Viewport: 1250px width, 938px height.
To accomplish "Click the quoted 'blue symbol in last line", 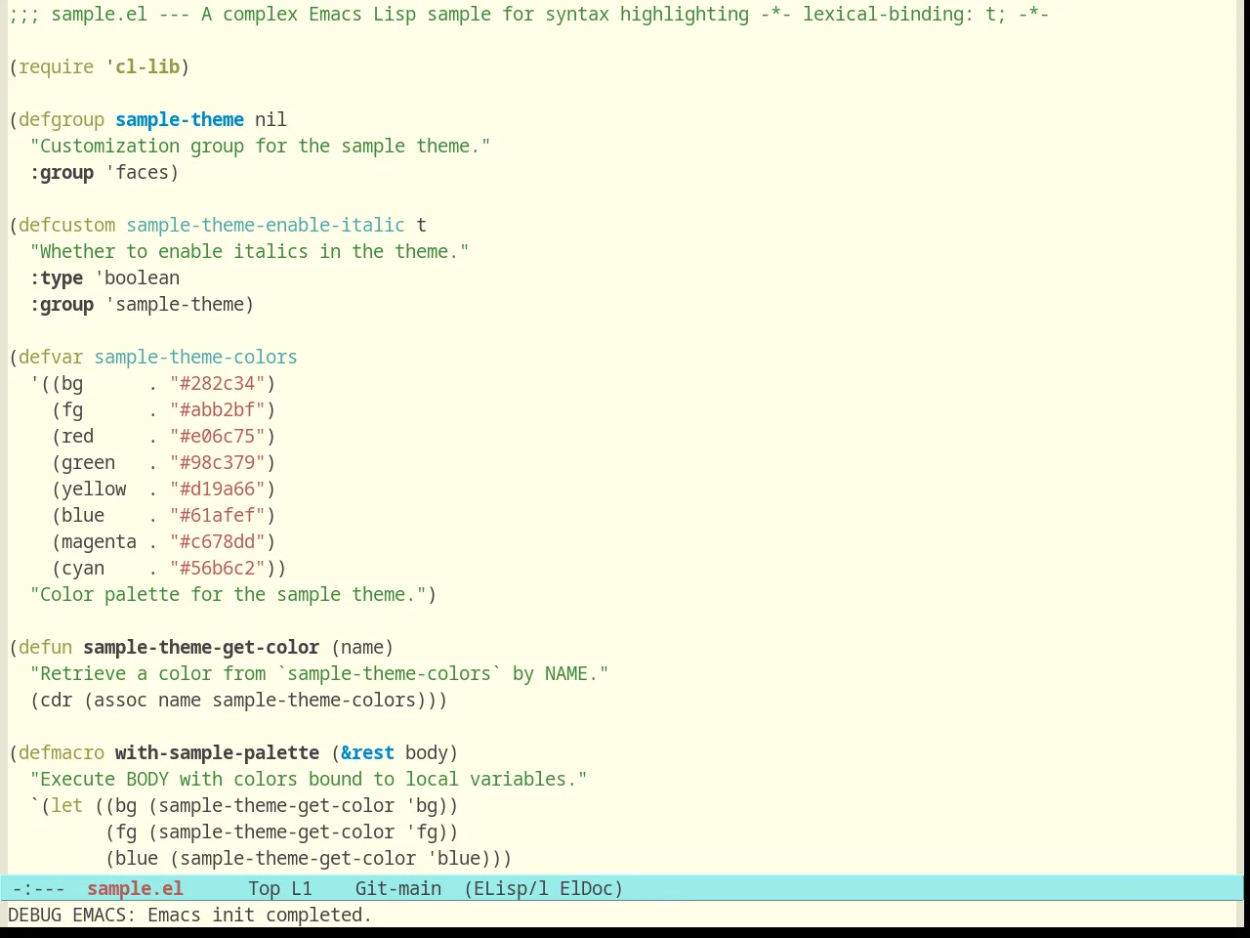I will pos(454,858).
